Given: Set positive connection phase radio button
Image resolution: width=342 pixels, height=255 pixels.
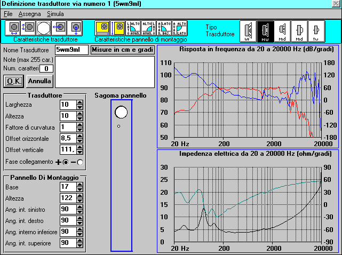Looking at the screenshot, I should point(66,162).
